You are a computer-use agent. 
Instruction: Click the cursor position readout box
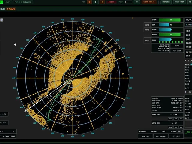160,48
